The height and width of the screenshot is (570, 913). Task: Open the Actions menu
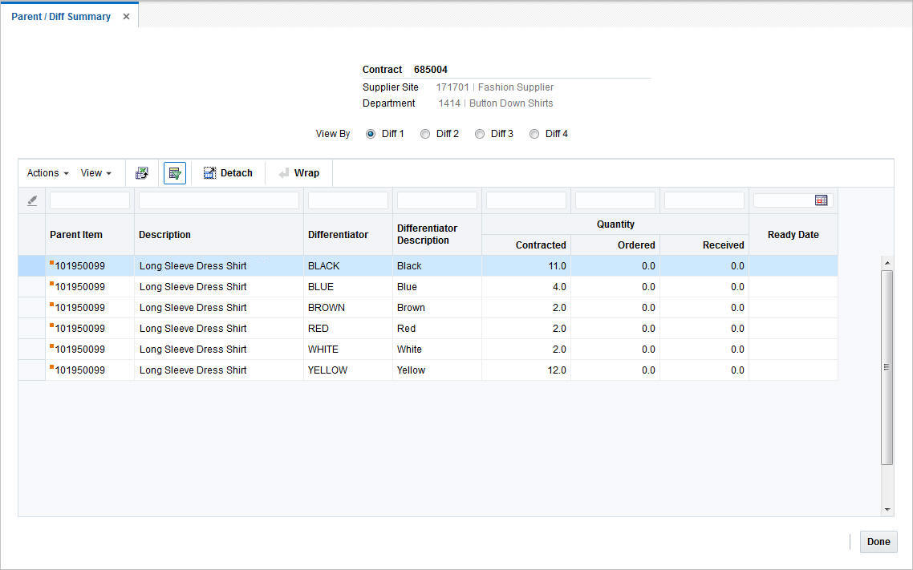[46, 172]
